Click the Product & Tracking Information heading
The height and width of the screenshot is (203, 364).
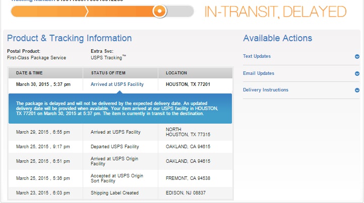point(69,38)
